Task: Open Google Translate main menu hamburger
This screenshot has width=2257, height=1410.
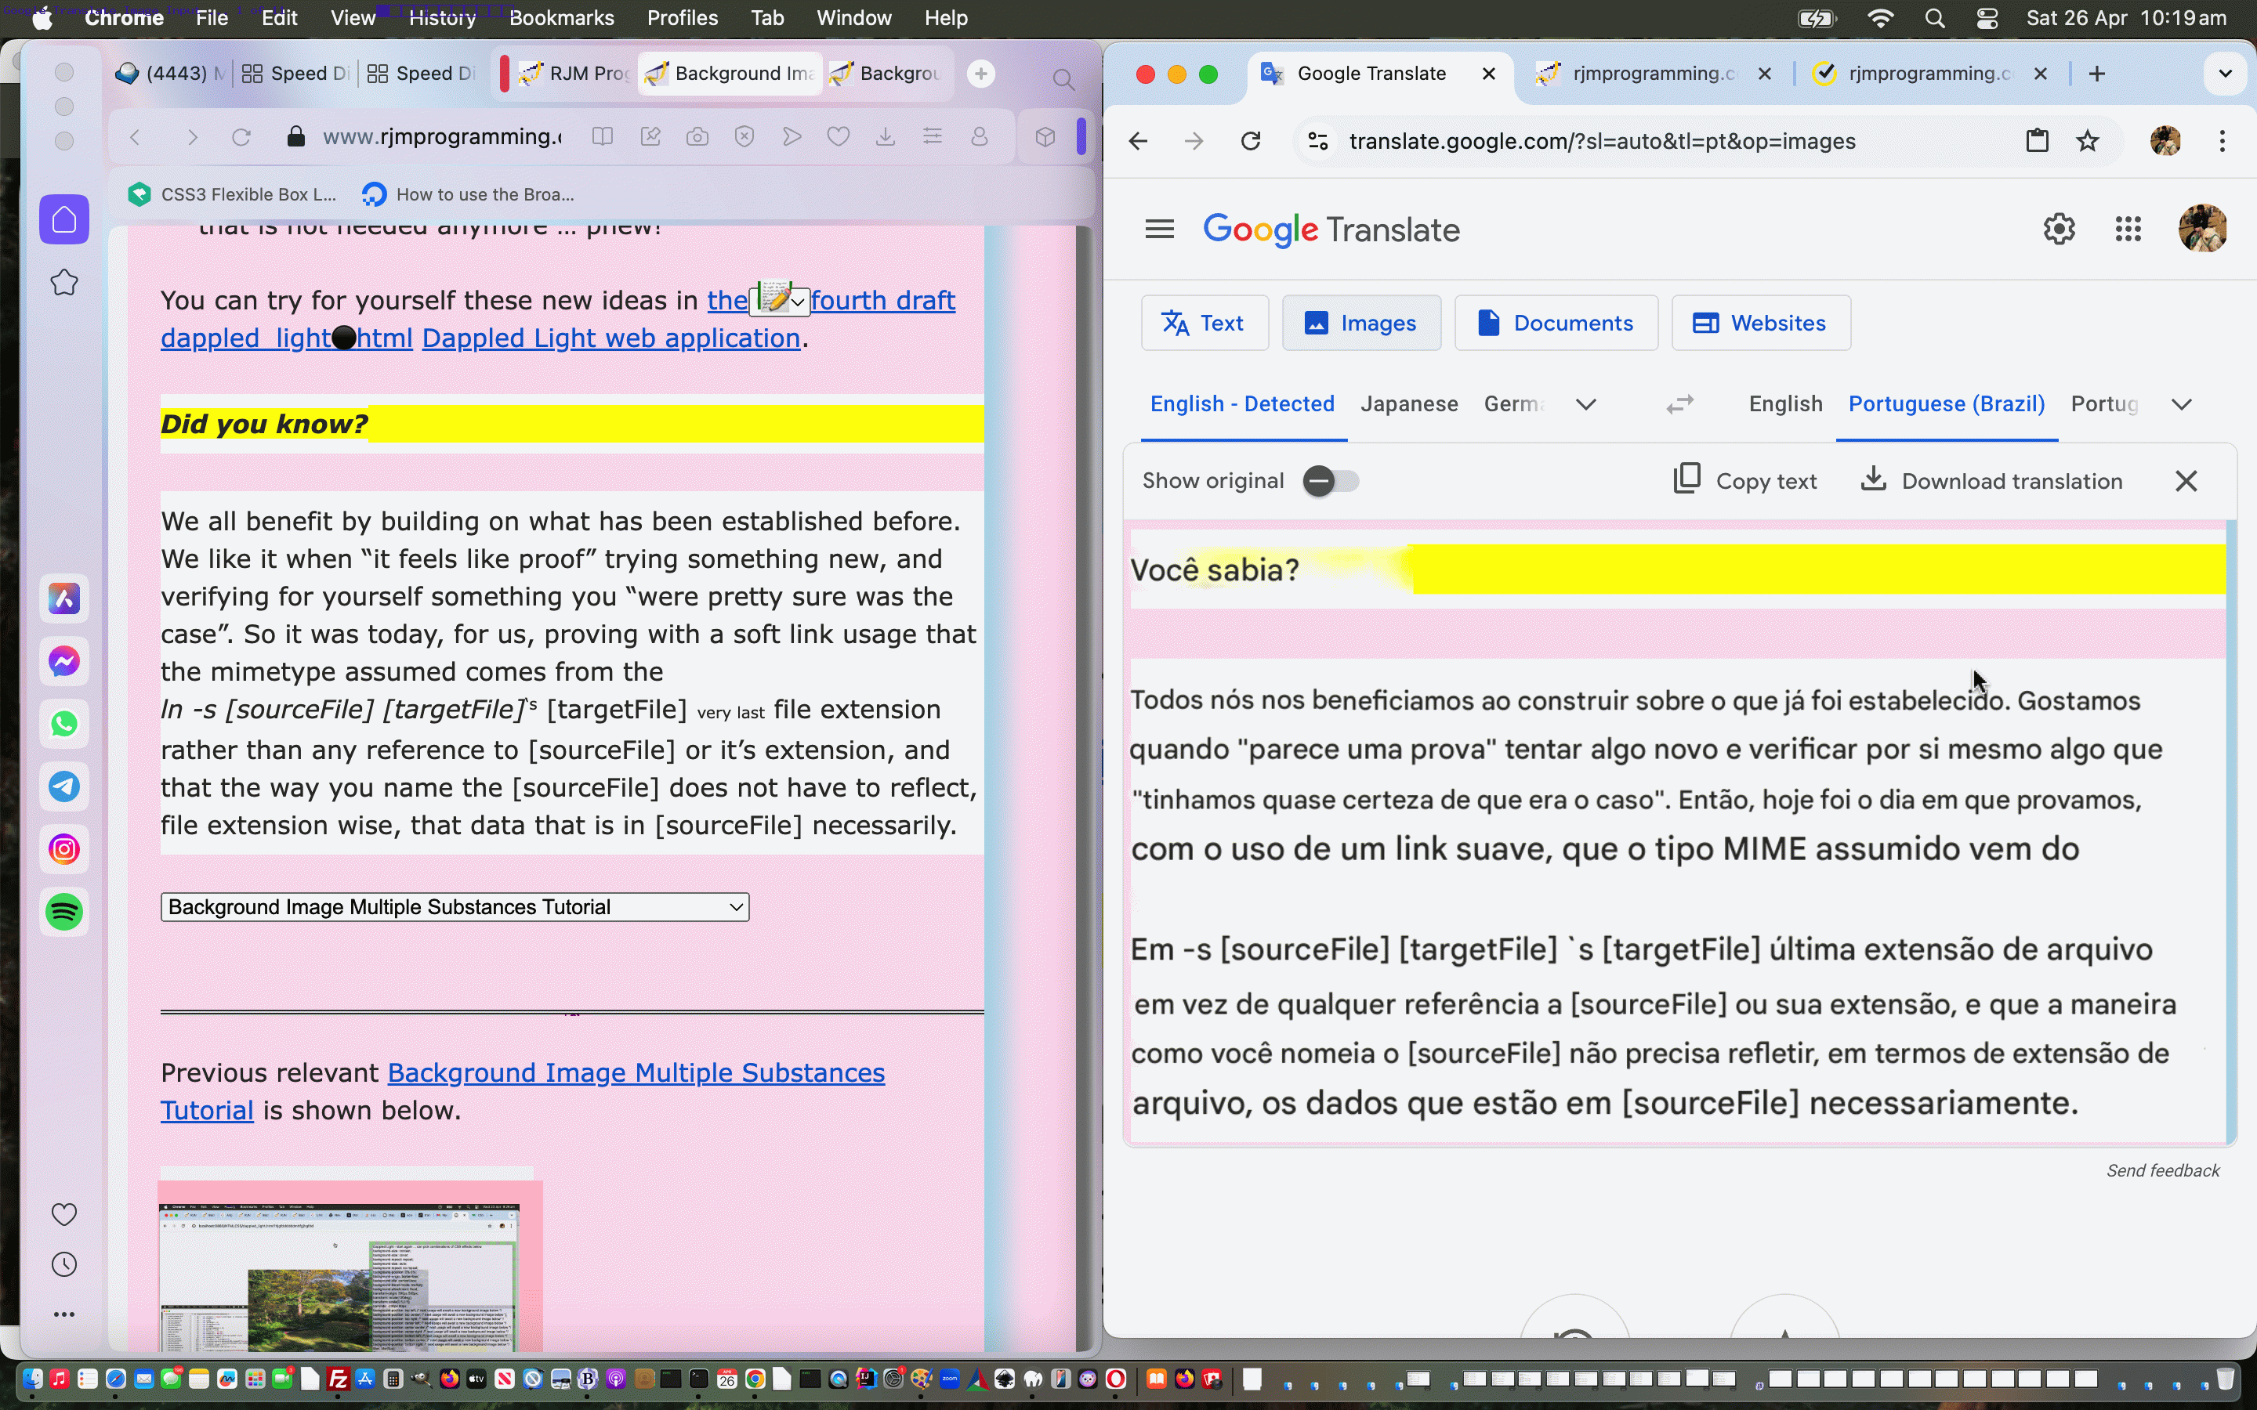Action: [x=1159, y=229]
